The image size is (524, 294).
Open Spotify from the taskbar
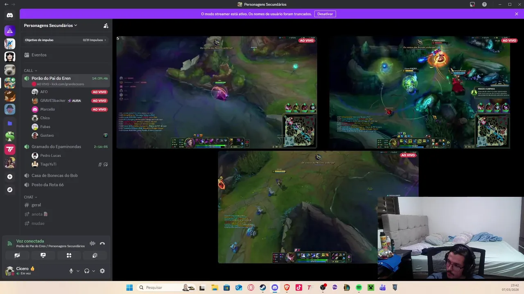(x=359, y=287)
